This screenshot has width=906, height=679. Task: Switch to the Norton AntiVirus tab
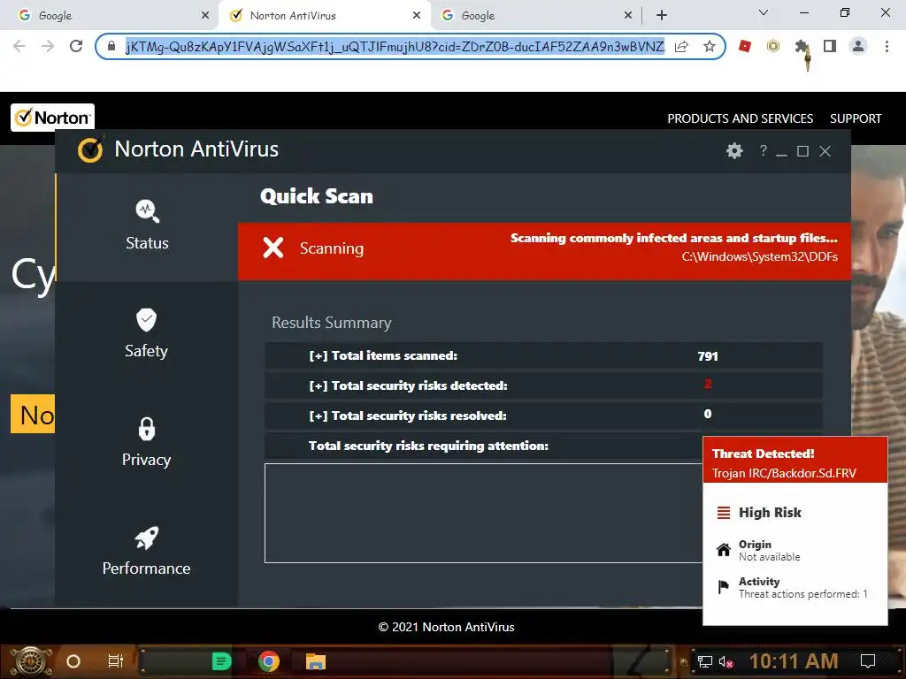click(x=324, y=15)
